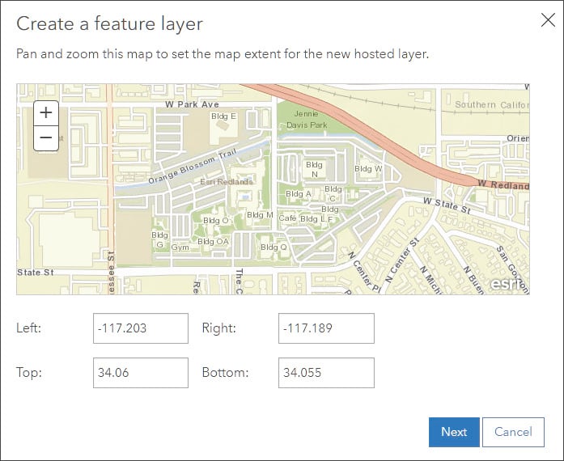
Task: Click the W Park Ave street label
Action: [x=192, y=104]
